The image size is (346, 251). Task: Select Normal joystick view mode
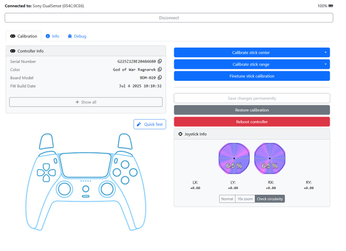[x=227, y=199]
